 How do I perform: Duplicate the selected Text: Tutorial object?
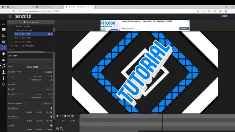click(x=49, y=34)
